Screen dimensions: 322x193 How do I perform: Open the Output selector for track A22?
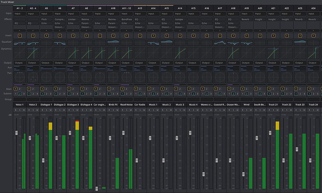pos(287,63)
